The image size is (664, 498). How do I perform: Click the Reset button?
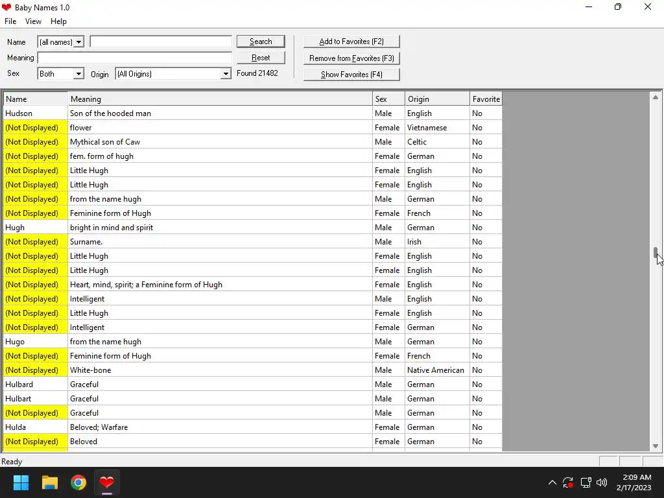tap(261, 58)
